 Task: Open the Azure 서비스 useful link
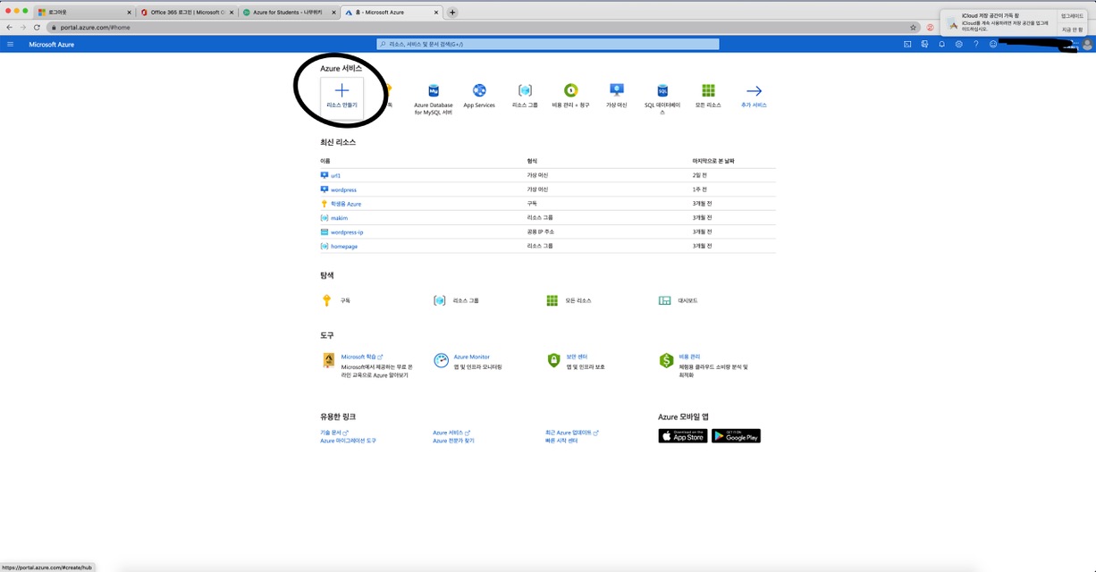pos(451,433)
